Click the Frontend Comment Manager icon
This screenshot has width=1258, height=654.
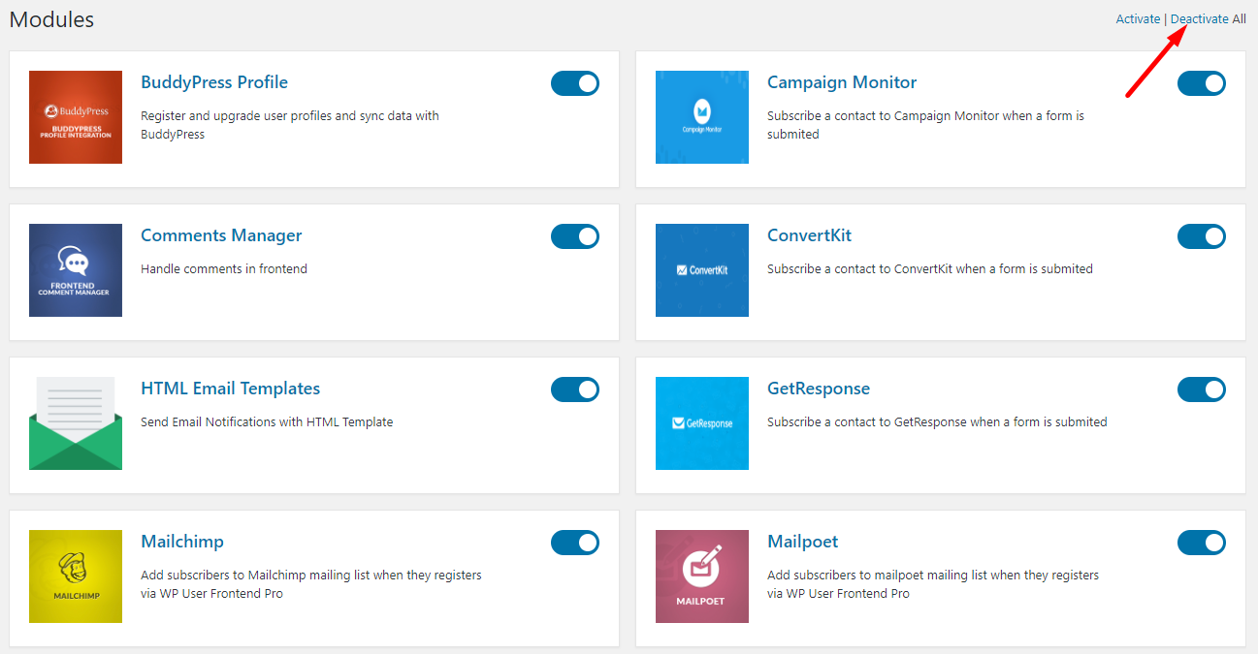pos(76,270)
